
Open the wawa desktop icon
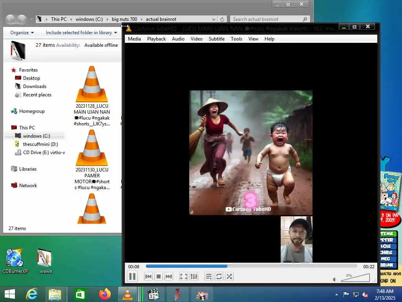point(46,261)
